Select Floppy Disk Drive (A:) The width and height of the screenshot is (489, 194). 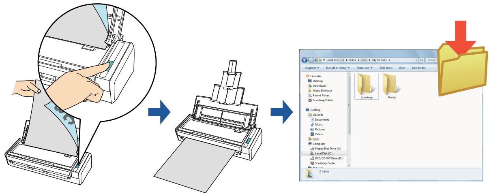[x=325, y=149]
